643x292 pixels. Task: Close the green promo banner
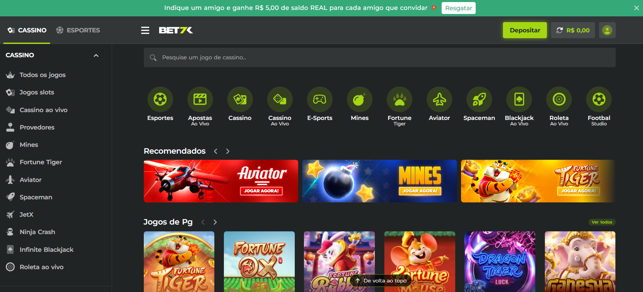(636, 8)
